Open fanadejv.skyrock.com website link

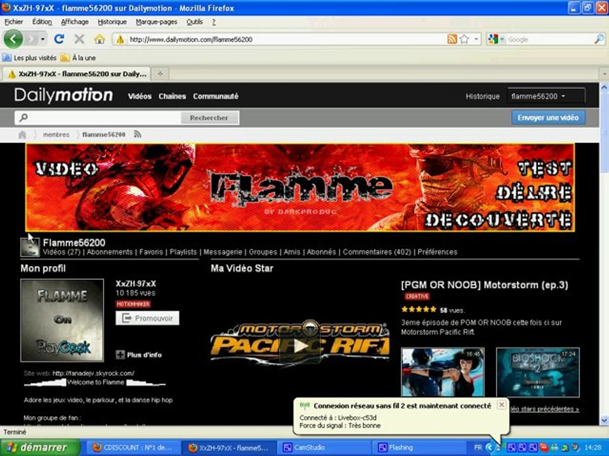93,374
